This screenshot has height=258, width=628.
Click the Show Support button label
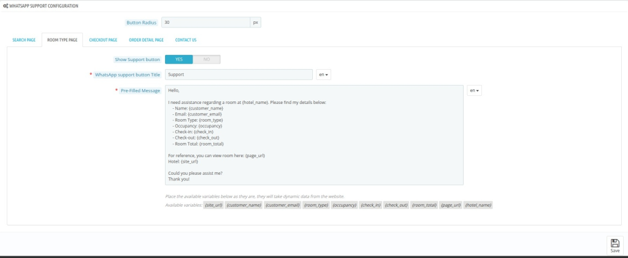pyautogui.click(x=137, y=59)
